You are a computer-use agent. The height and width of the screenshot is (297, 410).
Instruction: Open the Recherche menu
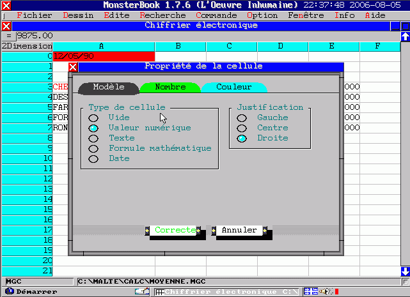(x=162, y=15)
